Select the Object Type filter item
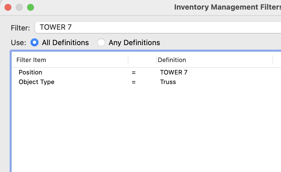The width and height of the screenshot is (281, 172). [x=36, y=82]
